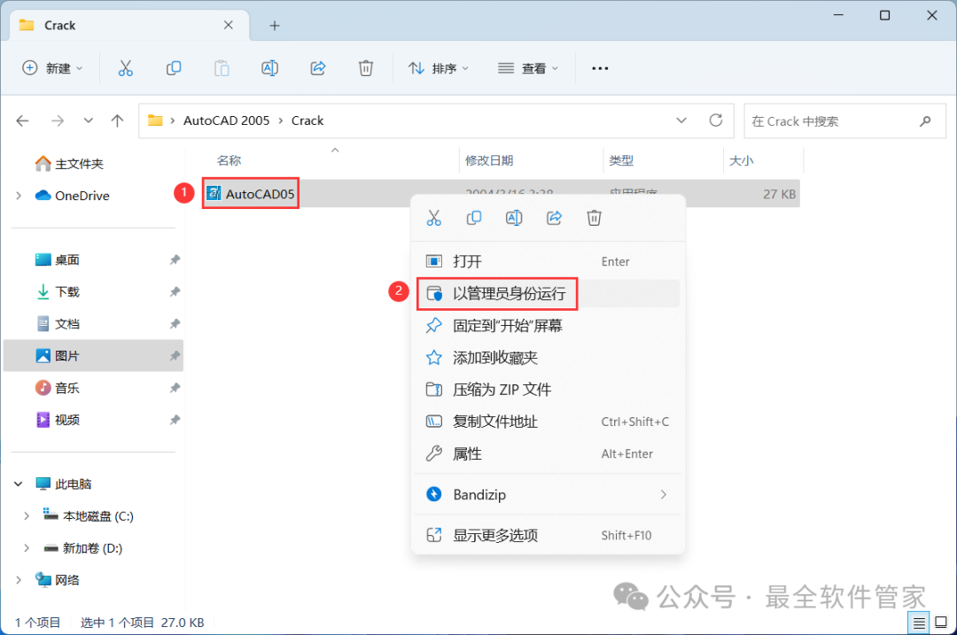Expand 新加卷 (D:) node
Image resolution: width=957 pixels, height=635 pixels.
(27, 548)
